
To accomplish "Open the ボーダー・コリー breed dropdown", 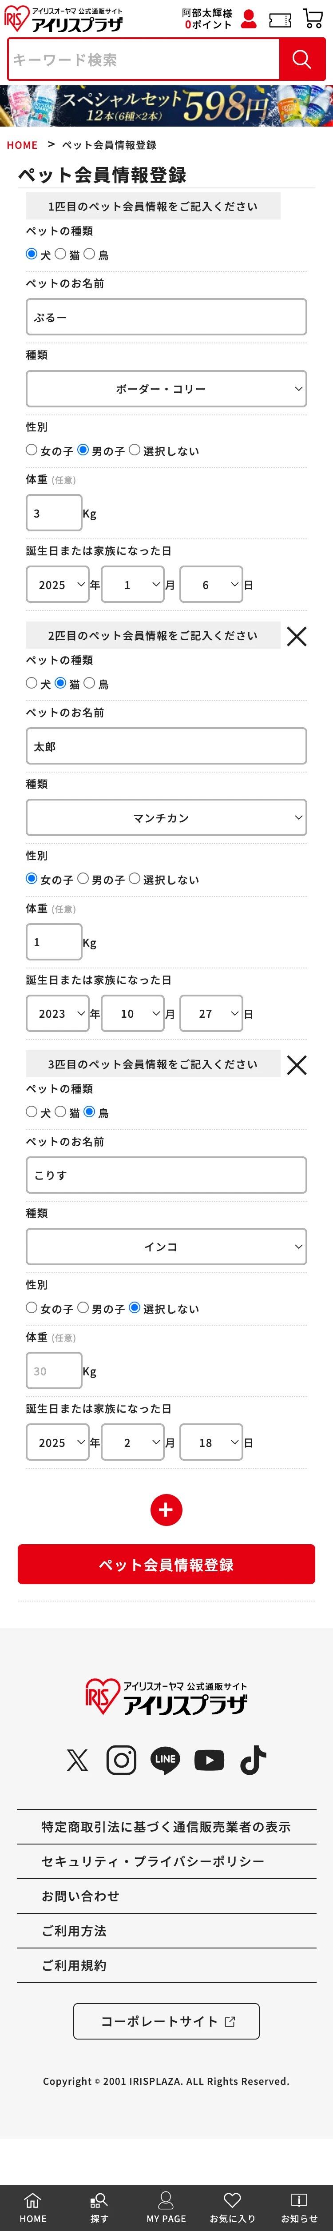I will (166, 389).
